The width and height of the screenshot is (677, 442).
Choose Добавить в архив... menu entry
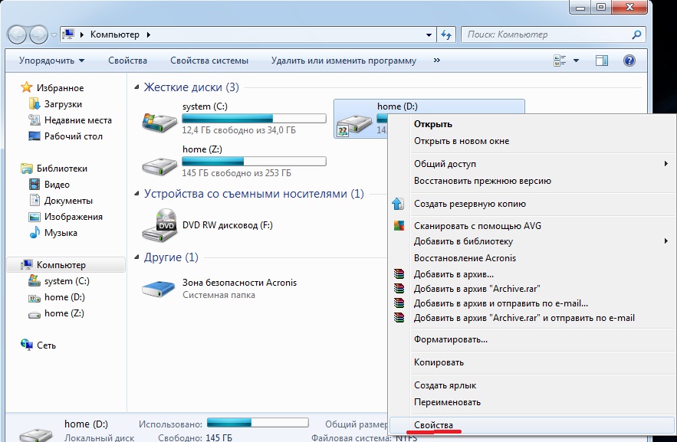click(x=532, y=273)
